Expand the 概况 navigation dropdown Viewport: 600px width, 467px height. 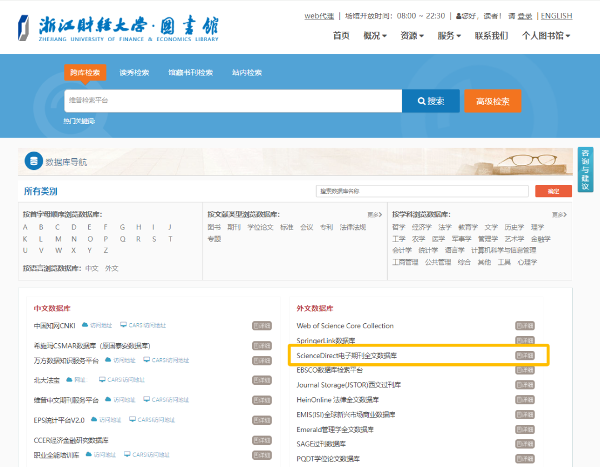click(x=375, y=36)
